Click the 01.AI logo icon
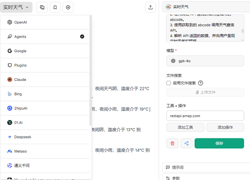 click(x=10, y=122)
